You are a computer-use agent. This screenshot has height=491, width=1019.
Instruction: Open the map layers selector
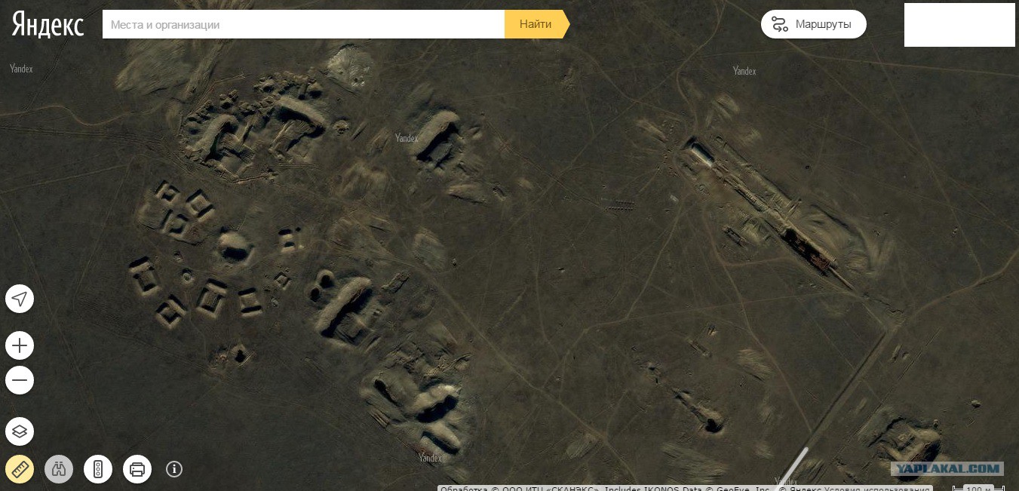20,431
